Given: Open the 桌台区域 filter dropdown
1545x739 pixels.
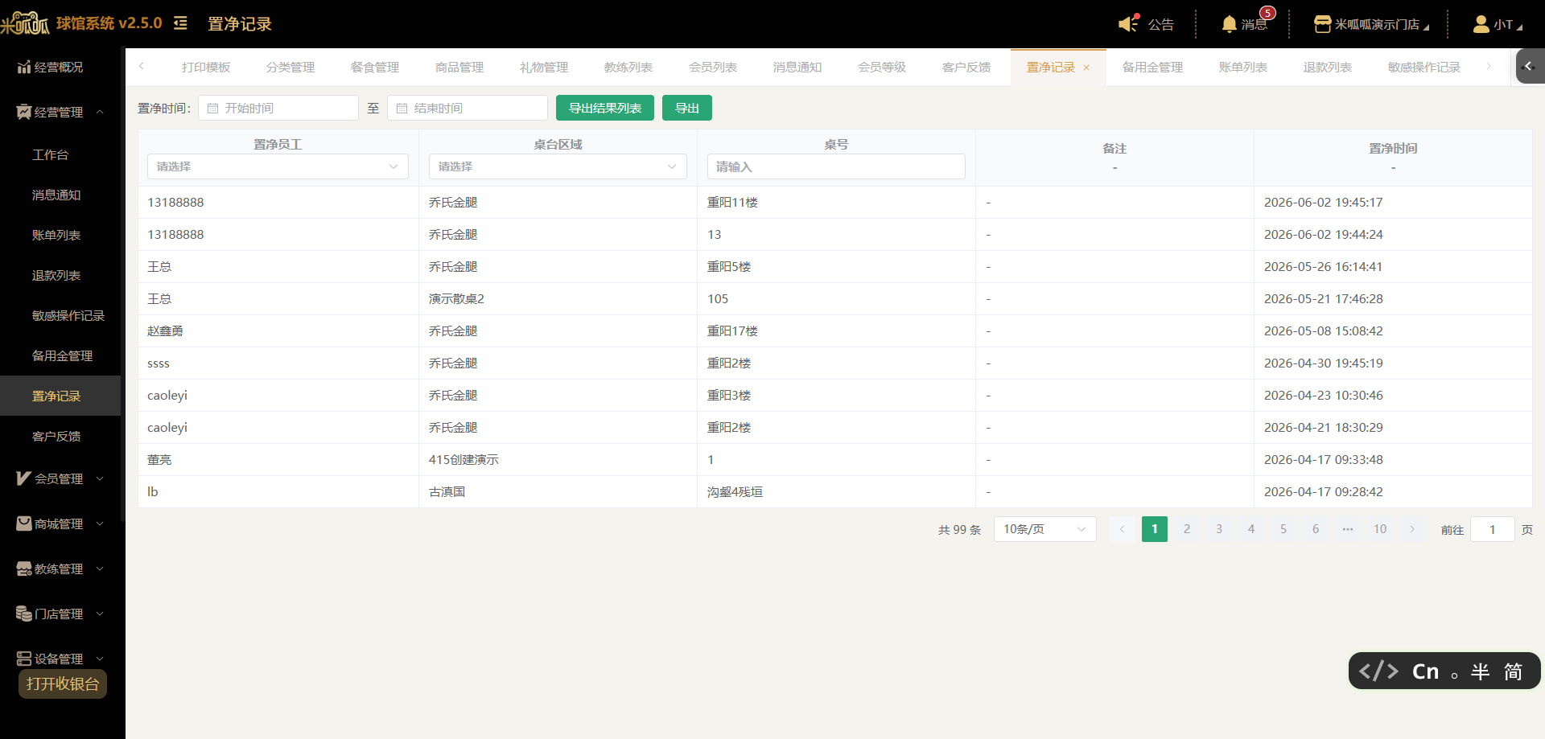Looking at the screenshot, I should pos(558,166).
